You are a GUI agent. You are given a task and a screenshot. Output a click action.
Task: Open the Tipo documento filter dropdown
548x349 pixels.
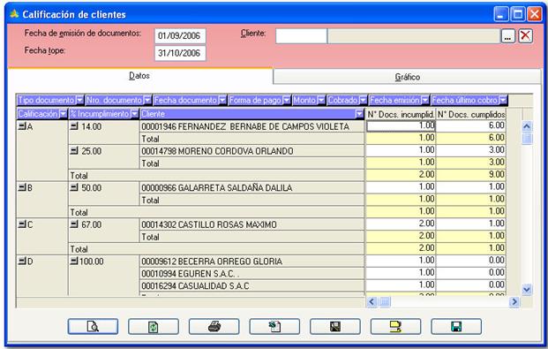tap(79, 101)
